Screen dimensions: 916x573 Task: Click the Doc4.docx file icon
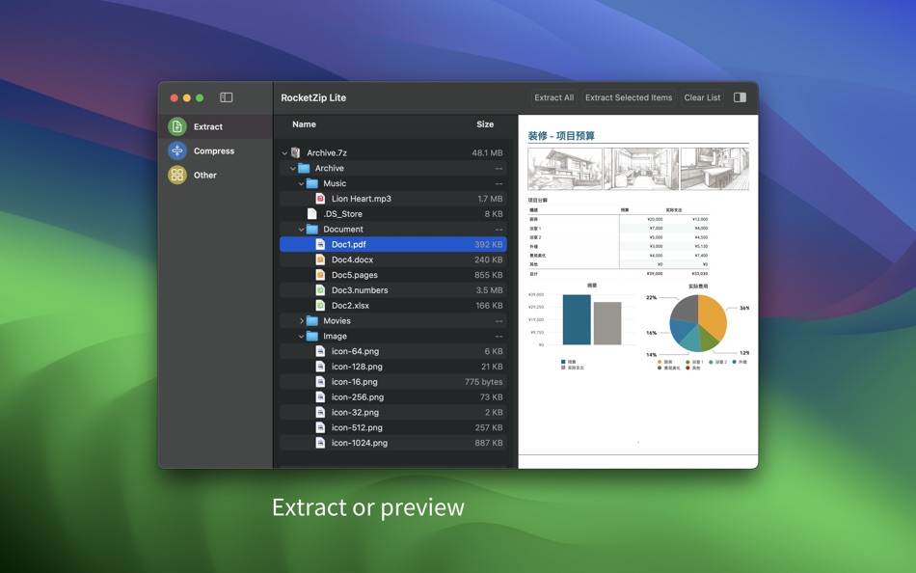click(320, 259)
